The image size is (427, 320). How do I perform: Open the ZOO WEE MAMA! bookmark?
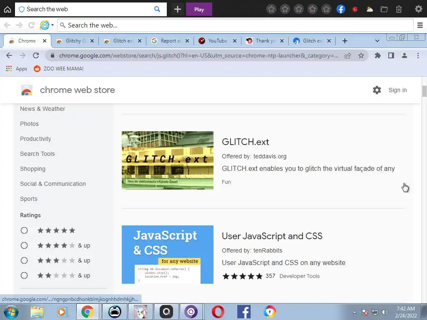pos(58,69)
